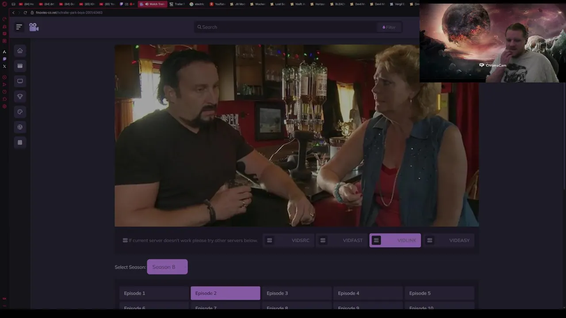The image size is (566, 318).
Task: Focus the Search input field
Action: click(285, 27)
